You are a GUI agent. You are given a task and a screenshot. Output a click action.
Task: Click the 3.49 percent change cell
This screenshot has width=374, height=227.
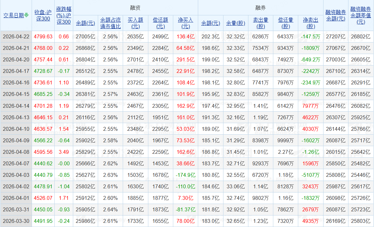[x=64, y=152]
